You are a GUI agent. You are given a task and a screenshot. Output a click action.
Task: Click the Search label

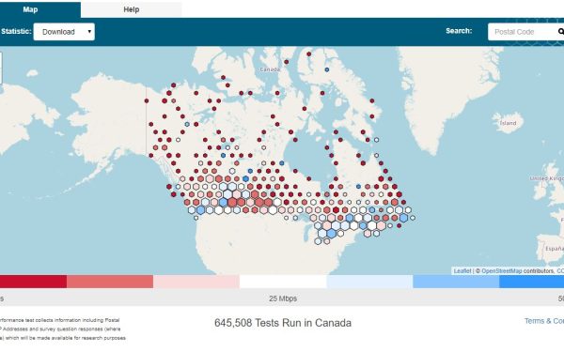459,31
